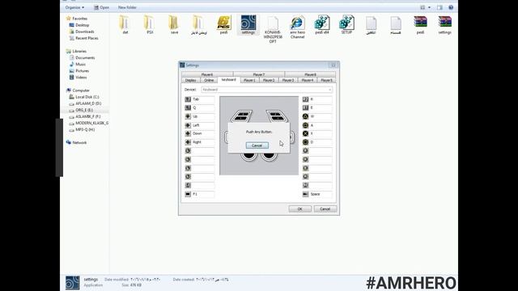Switch to the Display tab
This screenshot has width=518, height=291.
point(191,80)
